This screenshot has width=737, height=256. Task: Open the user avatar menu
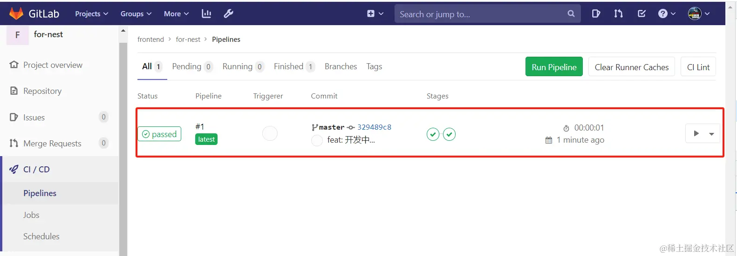point(699,13)
